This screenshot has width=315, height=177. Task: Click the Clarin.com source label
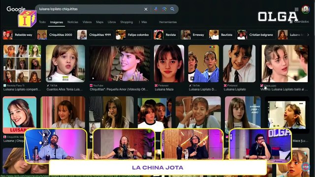(x=270, y=86)
